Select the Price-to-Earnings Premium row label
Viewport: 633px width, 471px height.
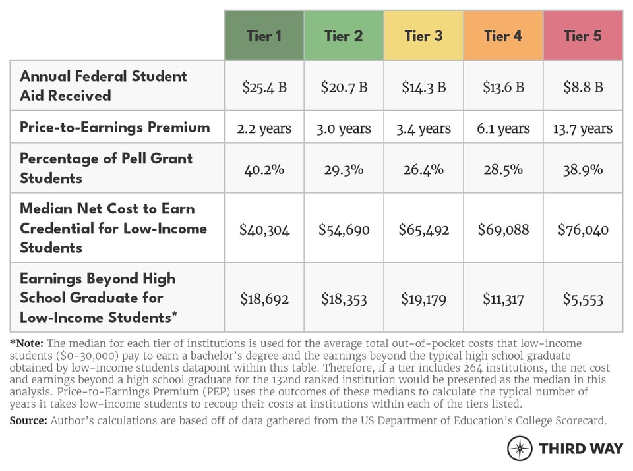(x=115, y=127)
